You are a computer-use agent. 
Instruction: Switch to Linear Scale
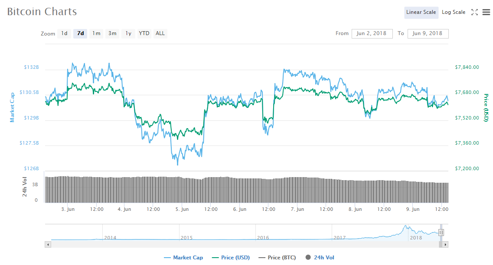[x=421, y=12]
